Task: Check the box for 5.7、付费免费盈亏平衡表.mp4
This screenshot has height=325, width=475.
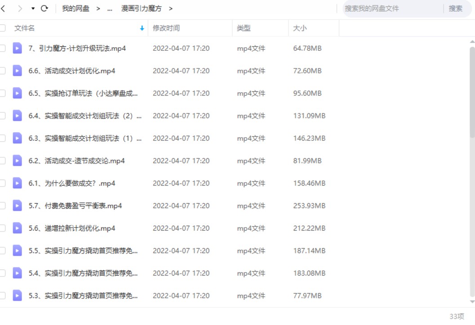Action: tap(2, 206)
